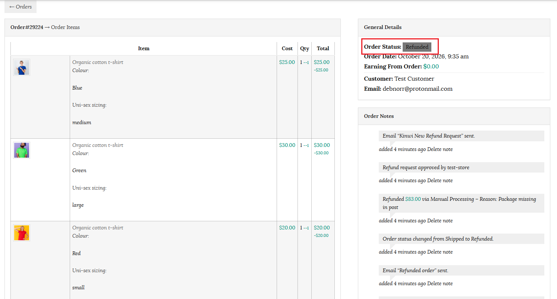Click the -$20.00 refunded total amount
Screen dimensions: 557x299
point(321,235)
